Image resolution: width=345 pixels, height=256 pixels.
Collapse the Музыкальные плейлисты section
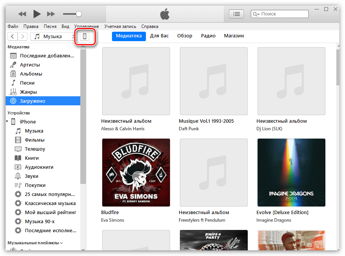61,243
